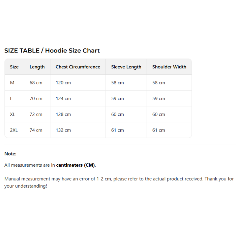Select the 2XL size row label
Screen dimensions: 236x236
tap(14, 130)
